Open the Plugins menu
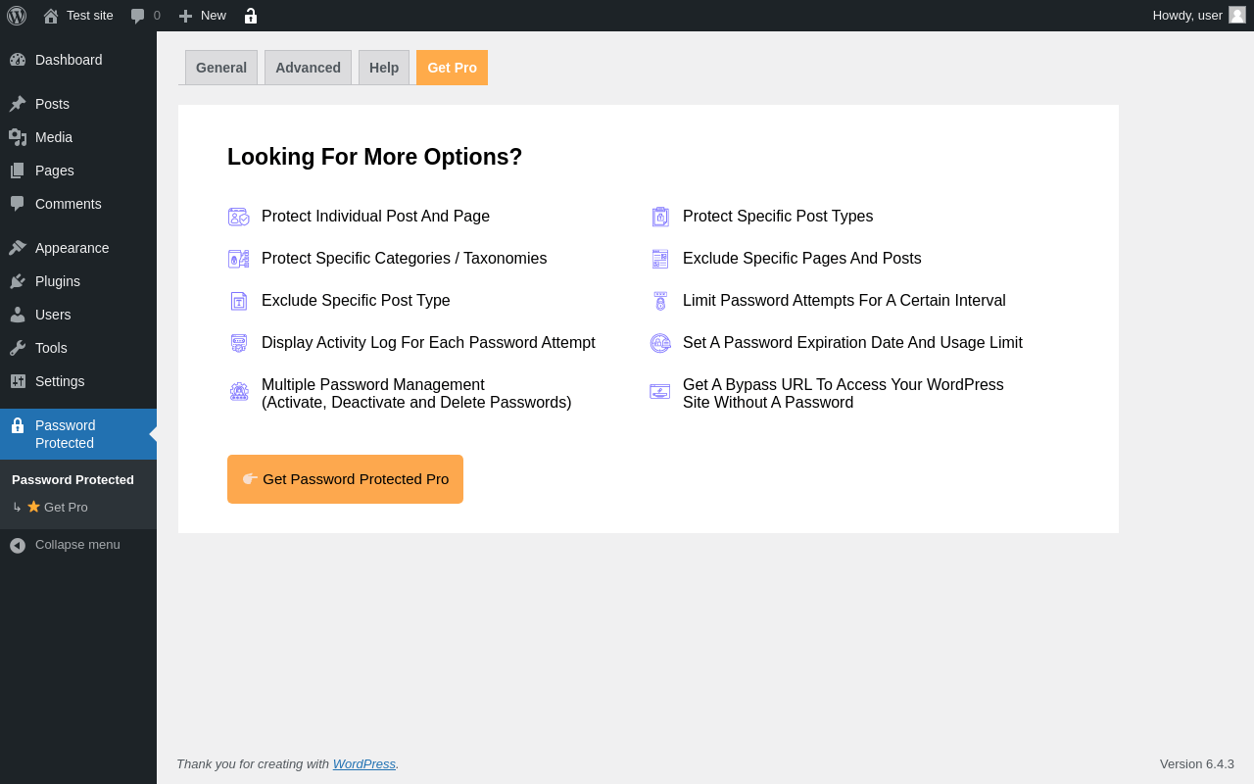The height and width of the screenshot is (784, 1254). [58, 281]
